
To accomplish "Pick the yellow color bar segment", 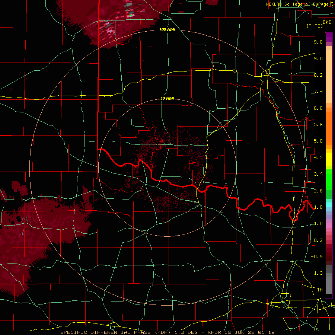I will 329,159.
